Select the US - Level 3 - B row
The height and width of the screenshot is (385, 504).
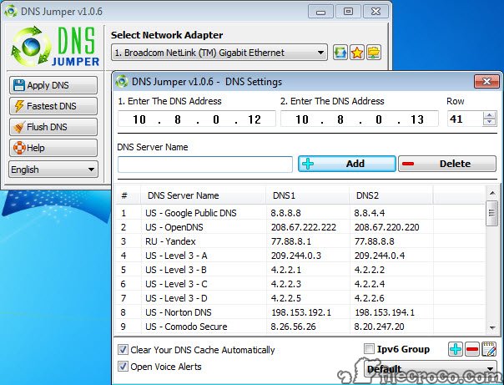pyautogui.click(x=300, y=270)
